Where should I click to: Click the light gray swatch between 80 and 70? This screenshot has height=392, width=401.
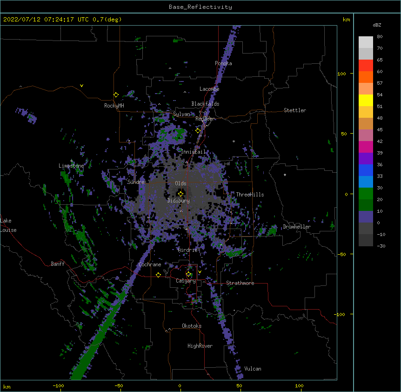pos(366,42)
